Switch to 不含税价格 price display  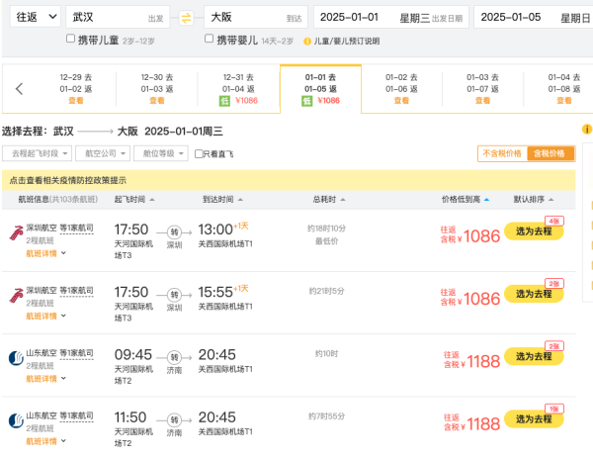tap(502, 153)
